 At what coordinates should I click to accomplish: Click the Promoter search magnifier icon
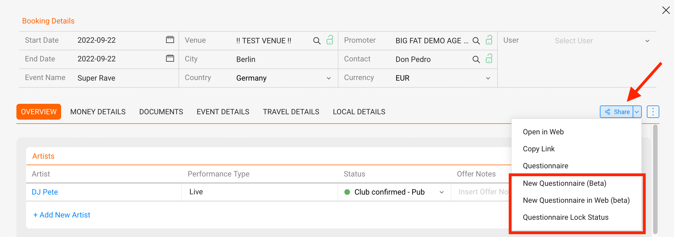click(x=476, y=41)
